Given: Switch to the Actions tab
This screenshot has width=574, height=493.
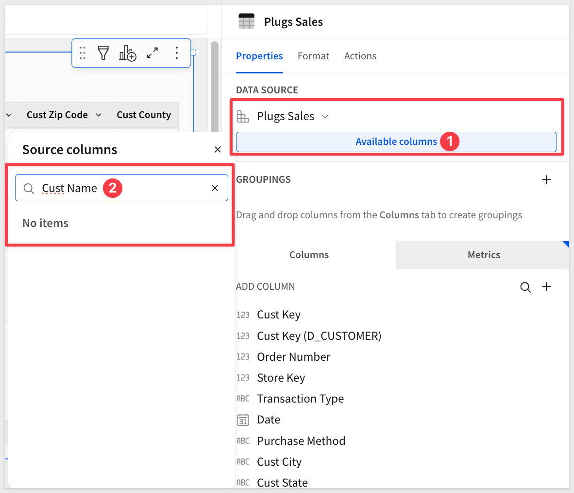Looking at the screenshot, I should click(360, 56).
